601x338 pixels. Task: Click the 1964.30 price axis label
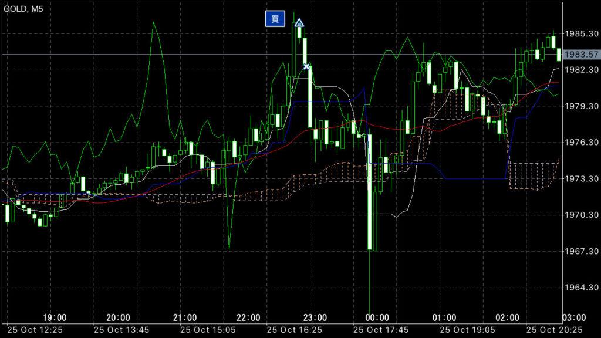[x=582, y=287]
